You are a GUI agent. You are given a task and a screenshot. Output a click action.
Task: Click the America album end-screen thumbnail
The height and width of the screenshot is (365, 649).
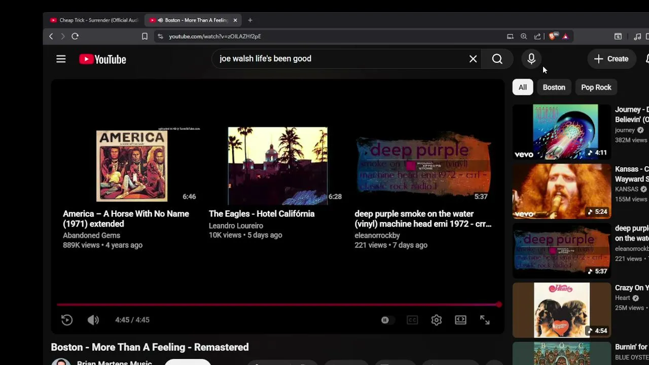pyautogui.click(x=132, y=166)
